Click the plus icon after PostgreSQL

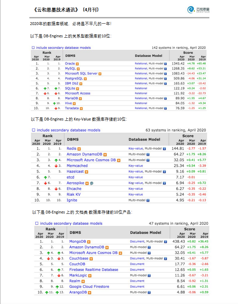(85, 79)
